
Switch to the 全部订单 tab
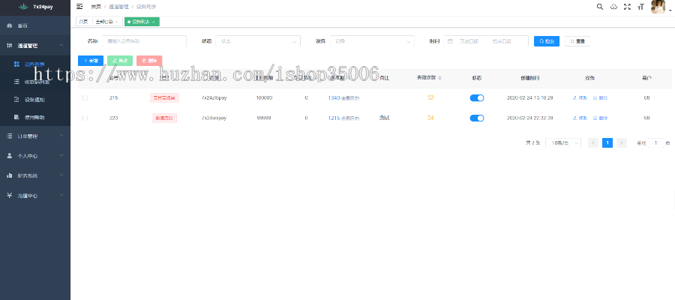(107, 22)
